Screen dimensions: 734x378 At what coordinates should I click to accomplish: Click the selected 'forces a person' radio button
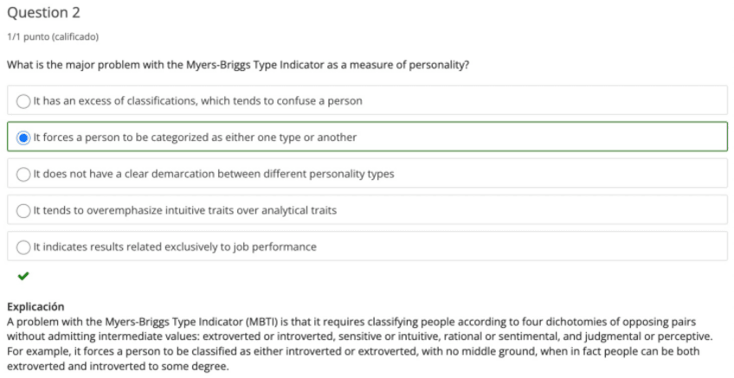point(23,138)
